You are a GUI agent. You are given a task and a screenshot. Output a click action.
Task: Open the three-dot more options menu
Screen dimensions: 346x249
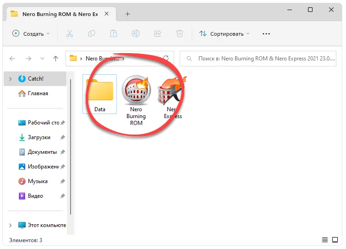(266, 34)
